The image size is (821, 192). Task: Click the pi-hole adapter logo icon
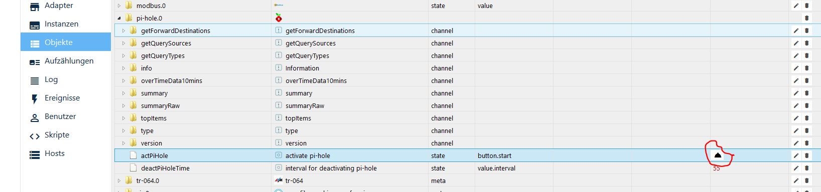pyautogui.click(x=279, y=18)
